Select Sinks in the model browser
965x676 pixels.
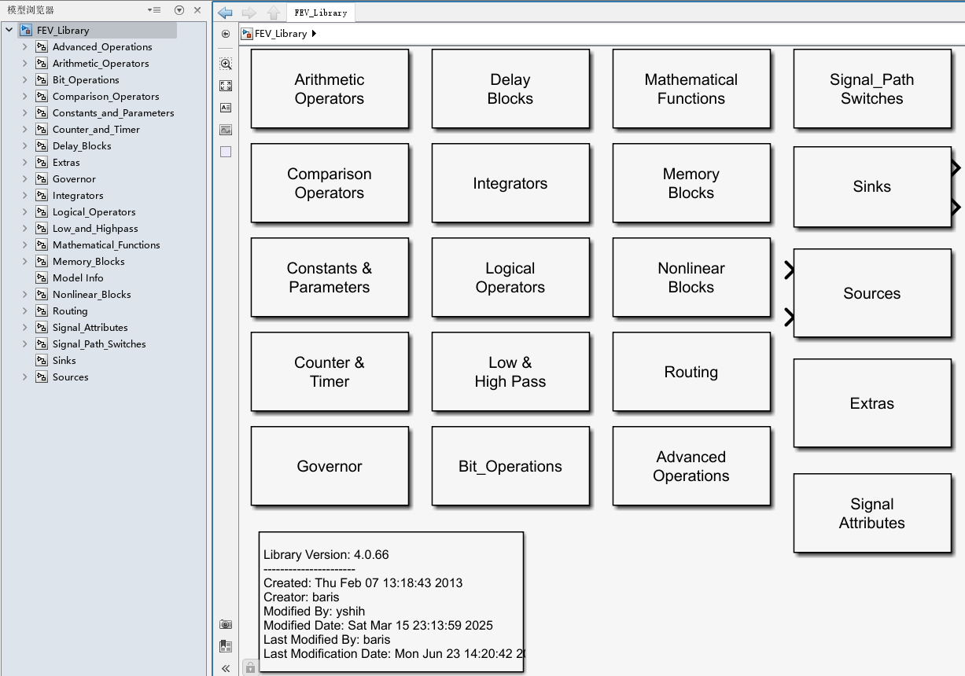pos(64,361)
